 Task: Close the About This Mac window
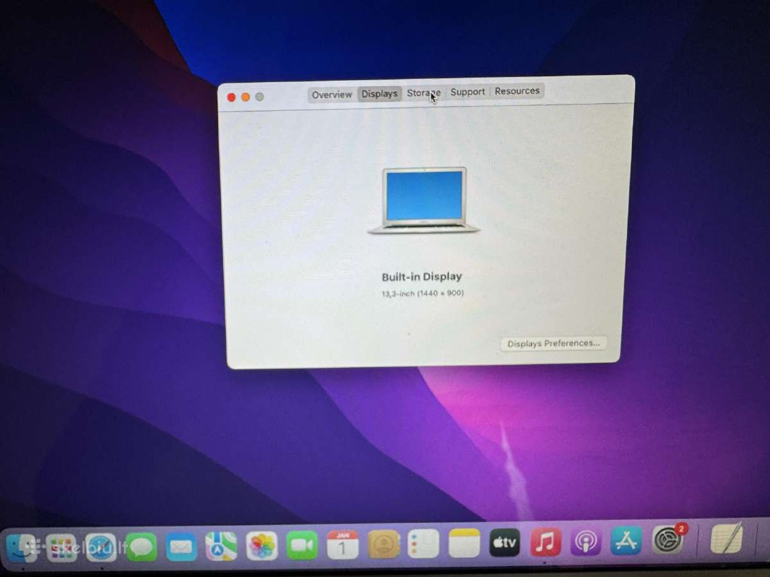pyautogui.click(x=232, y=97)
